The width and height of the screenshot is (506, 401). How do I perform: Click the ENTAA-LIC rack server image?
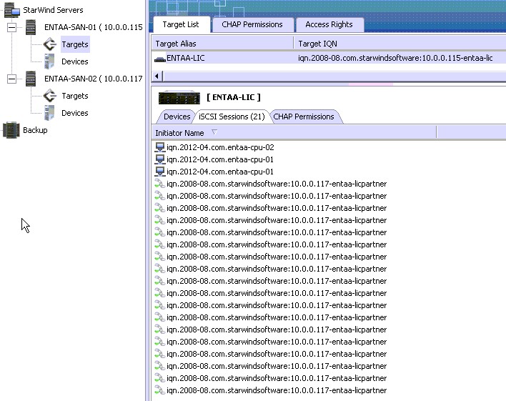coord(179,97)
